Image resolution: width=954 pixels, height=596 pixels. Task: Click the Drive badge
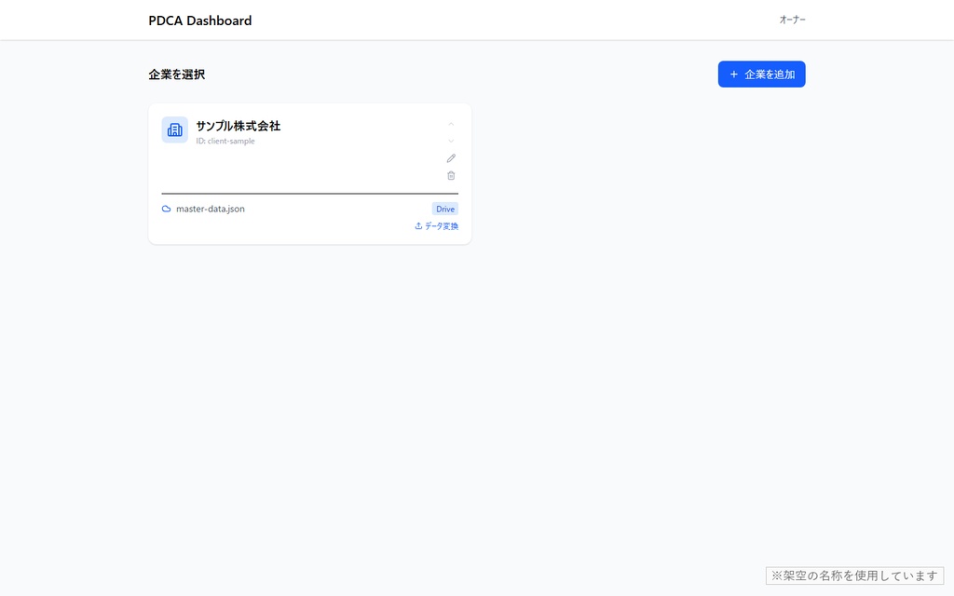point(445,209)
